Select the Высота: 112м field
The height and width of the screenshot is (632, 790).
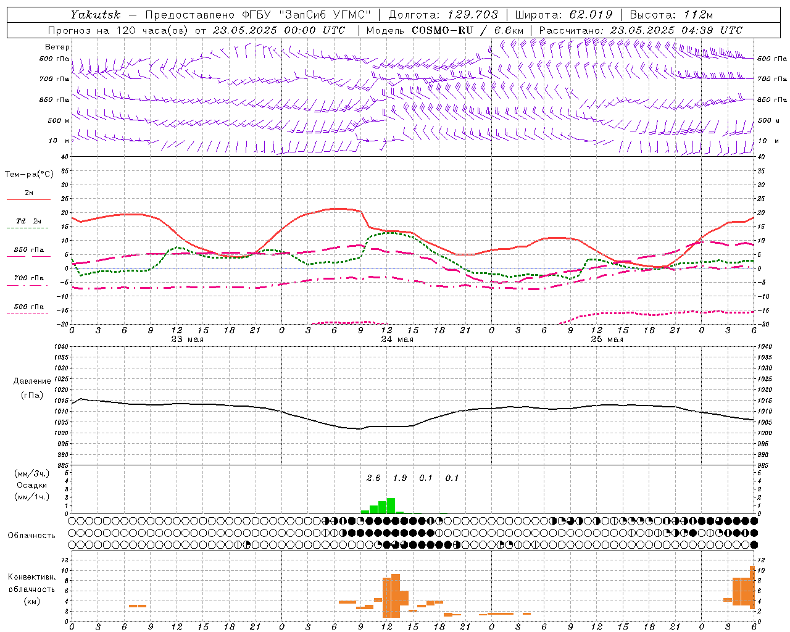tap(671, 14)
